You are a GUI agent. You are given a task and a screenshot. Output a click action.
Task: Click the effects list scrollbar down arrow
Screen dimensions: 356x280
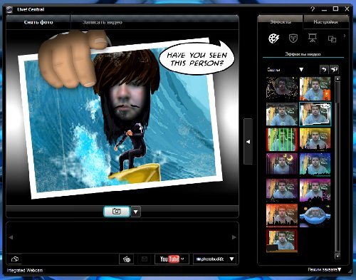click(337, 256)
